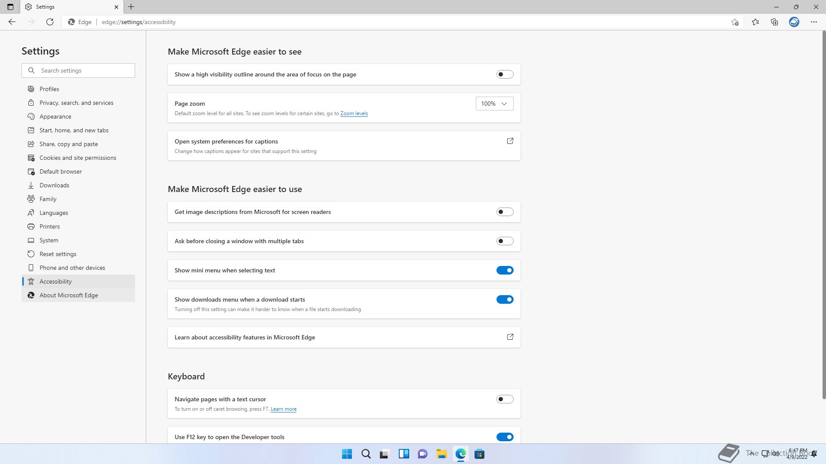Toggle Ask before closing window with multiple tabs
This screenshot has height=464, width=826.
[505, 241]
